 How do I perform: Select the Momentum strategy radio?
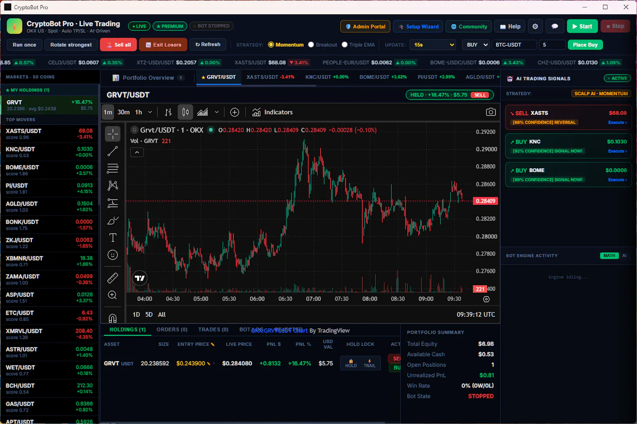point(271,45)
